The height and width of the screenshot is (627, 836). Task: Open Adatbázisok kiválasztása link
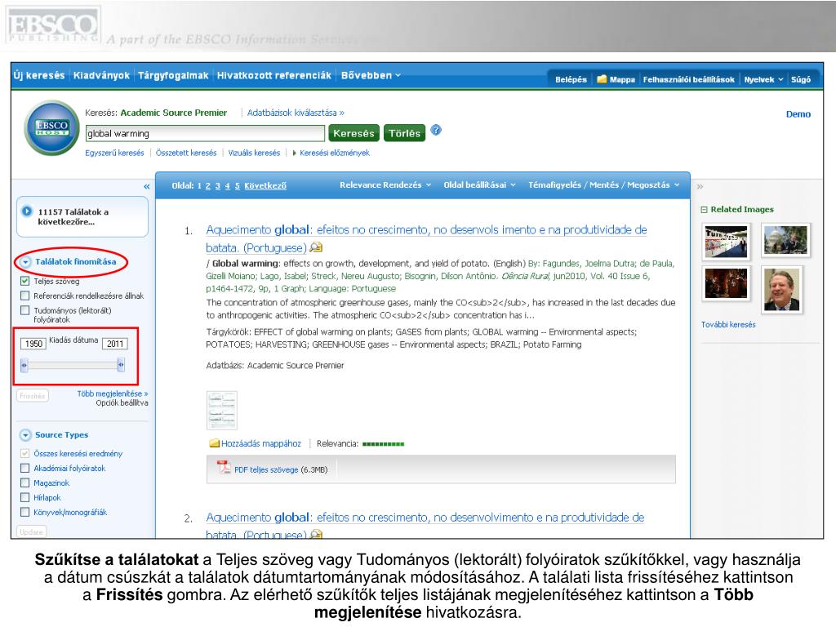pos(296,113)
